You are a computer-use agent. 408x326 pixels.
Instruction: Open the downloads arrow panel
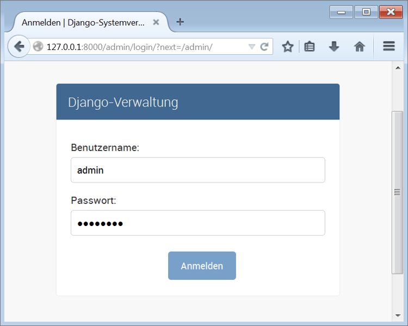pyautogui.click(x=334, y=47)
